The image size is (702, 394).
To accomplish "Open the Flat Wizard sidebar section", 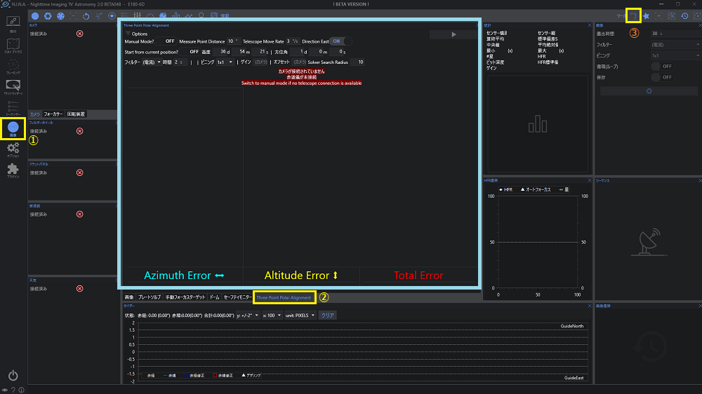I will (x=13, y=87).
